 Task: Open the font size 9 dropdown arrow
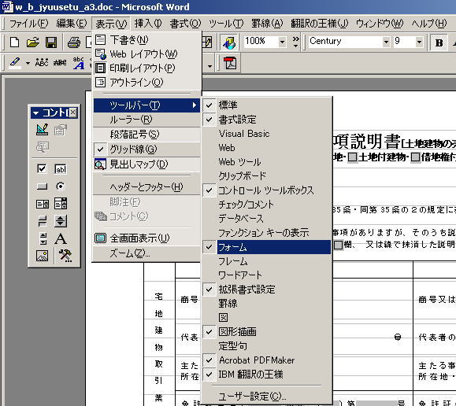[419, 42]
